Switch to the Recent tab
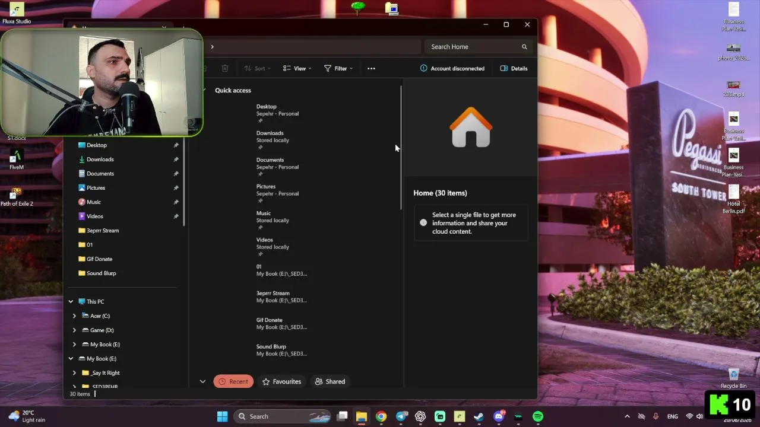This screenshot has width=760, height=427. (x=233, y=381)
